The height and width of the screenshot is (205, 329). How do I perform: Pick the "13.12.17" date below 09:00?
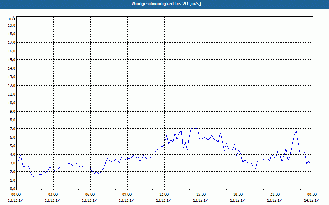point(126,200)
